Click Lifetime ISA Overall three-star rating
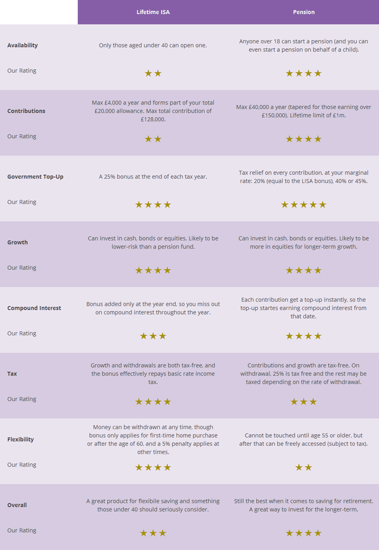Viewport: 379px width, 550px height. (x=153, y=533)
